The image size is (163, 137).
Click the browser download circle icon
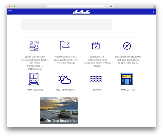[x=111, y=6]
